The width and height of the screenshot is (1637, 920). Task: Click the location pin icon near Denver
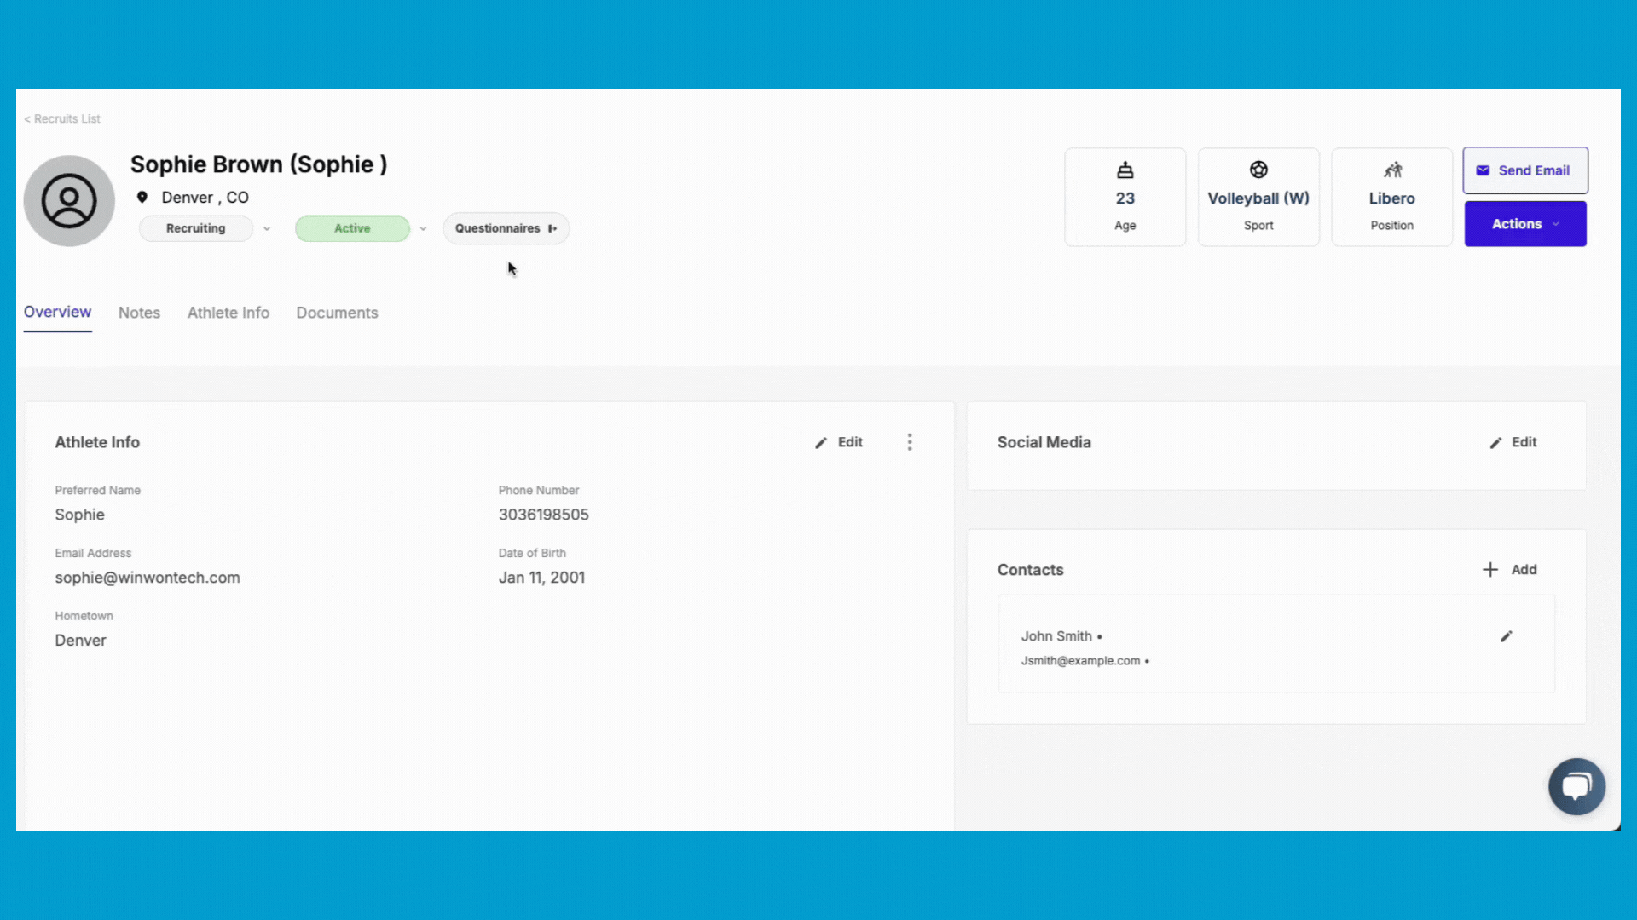[x=142, y=197]
